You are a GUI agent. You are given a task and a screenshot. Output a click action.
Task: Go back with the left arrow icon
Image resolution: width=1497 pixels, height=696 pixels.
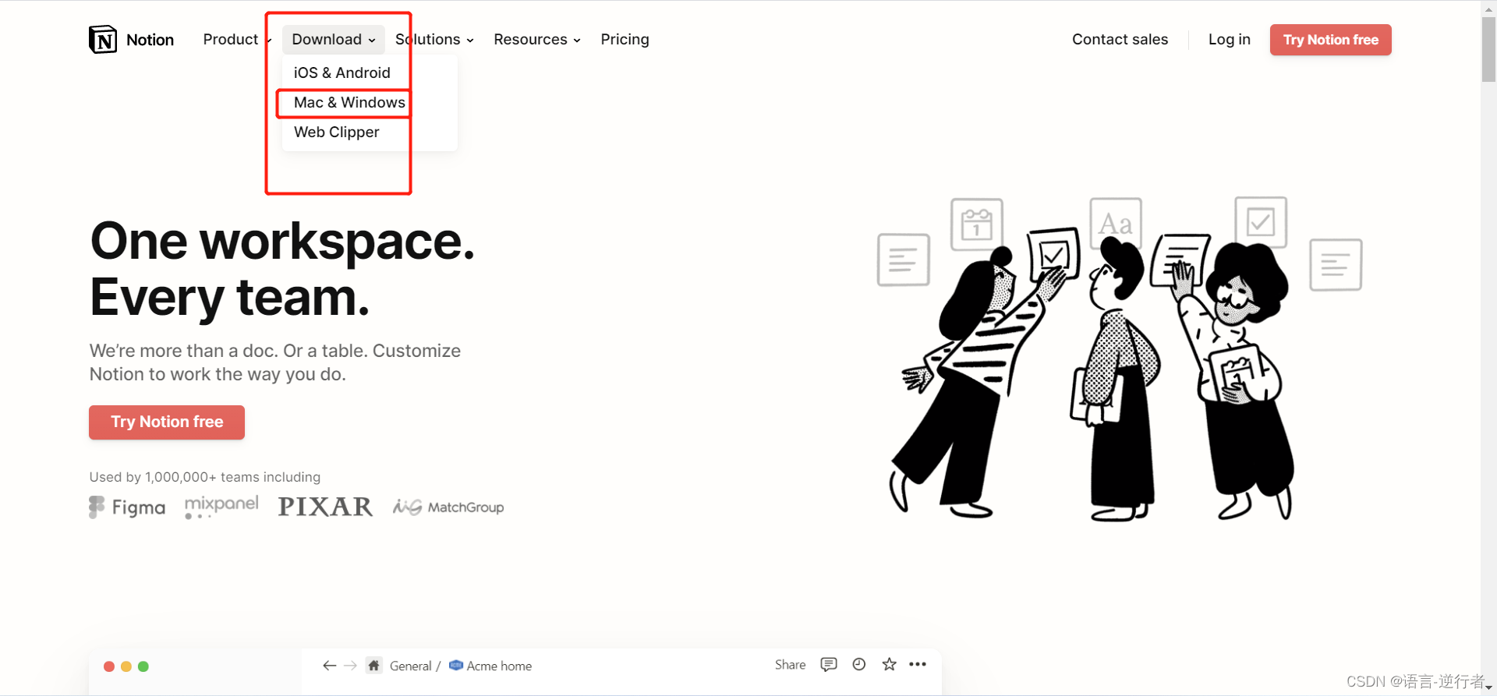point(330,666)
